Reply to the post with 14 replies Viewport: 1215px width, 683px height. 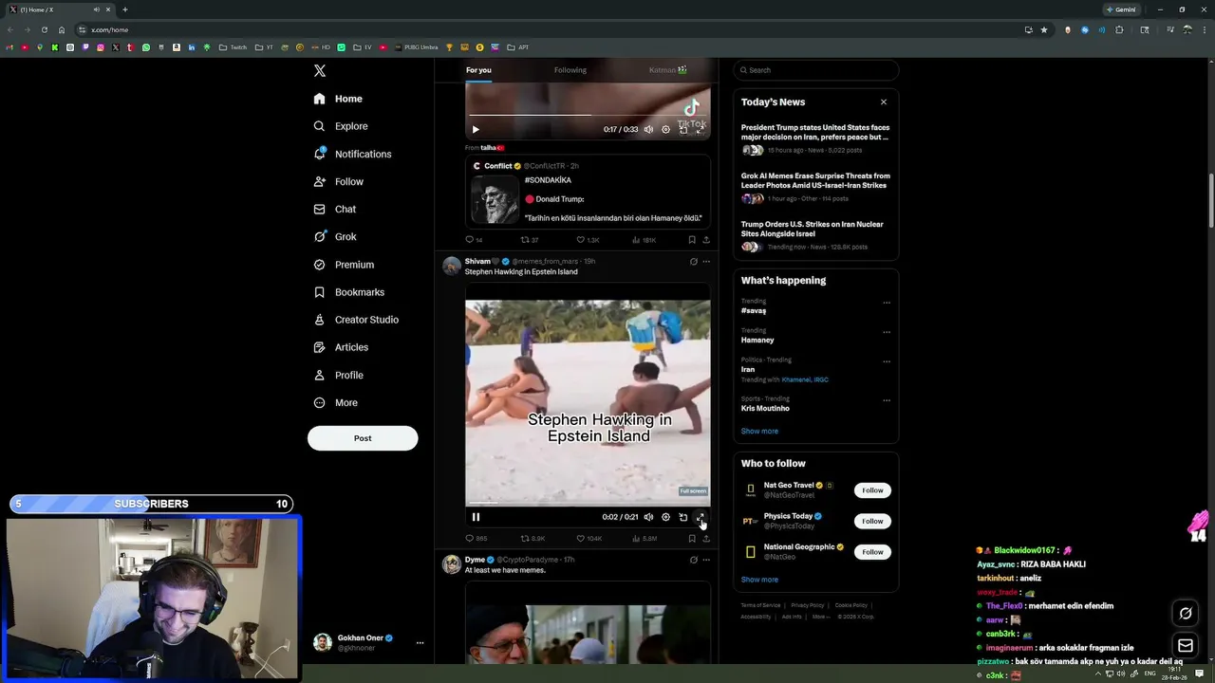pos(474,240)
